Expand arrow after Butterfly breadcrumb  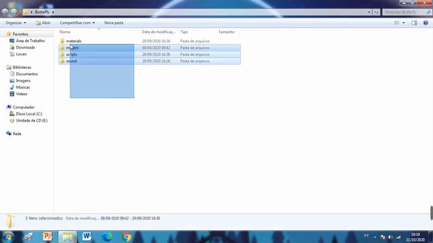[53, 12]
